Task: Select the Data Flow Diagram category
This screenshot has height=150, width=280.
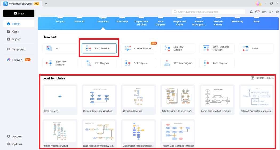Action: [178, 48]
